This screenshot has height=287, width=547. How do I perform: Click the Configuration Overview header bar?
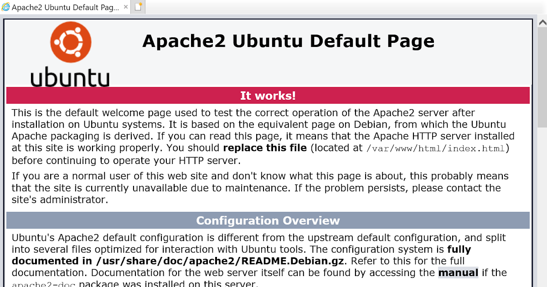click(x=268, y=220)
